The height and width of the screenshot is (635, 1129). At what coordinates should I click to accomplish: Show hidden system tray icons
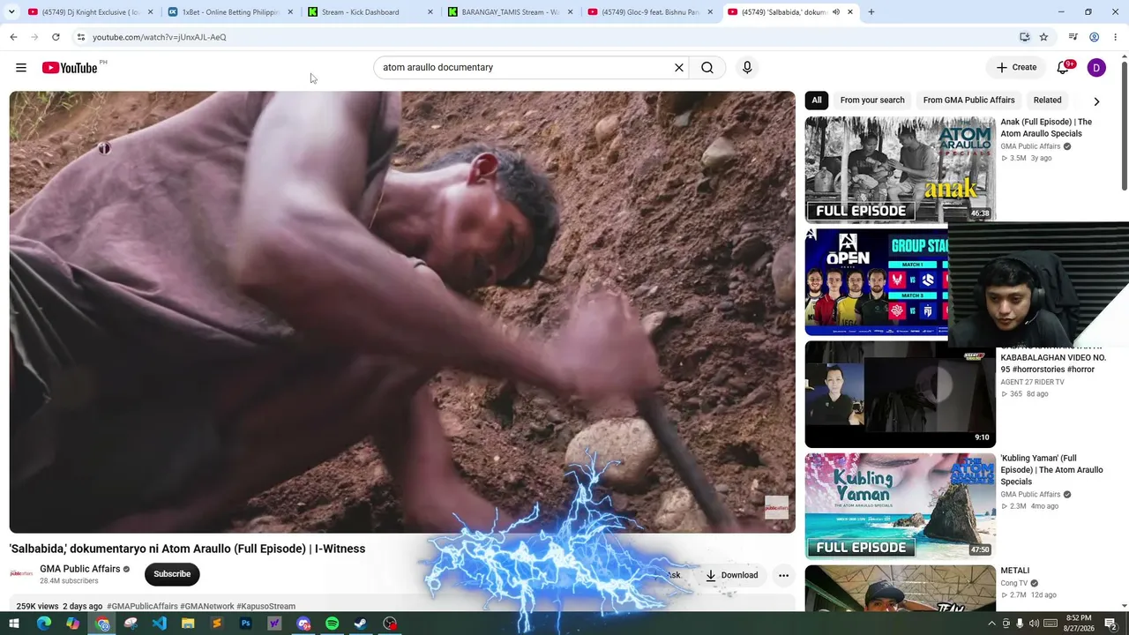click(991, 624)
